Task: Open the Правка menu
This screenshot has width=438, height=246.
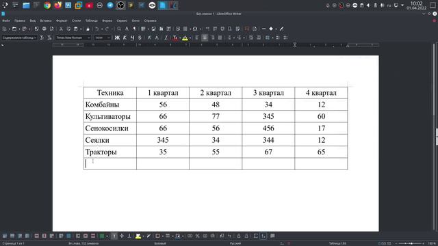Action: click(x=20, y=20)
